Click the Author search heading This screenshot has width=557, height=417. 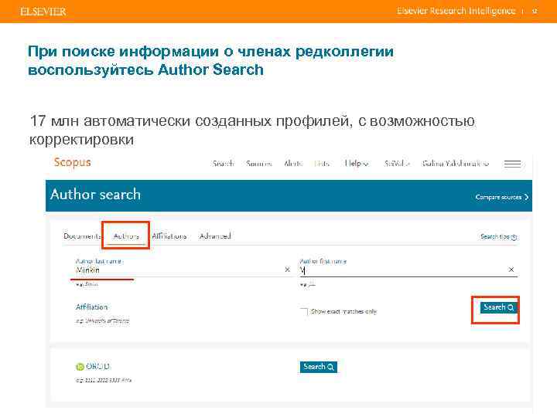[96, 195]
